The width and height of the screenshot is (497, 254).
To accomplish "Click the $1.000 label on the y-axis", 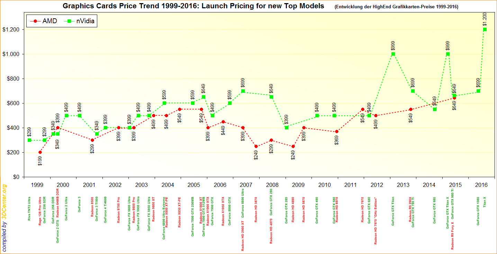I will pos(11,54).
